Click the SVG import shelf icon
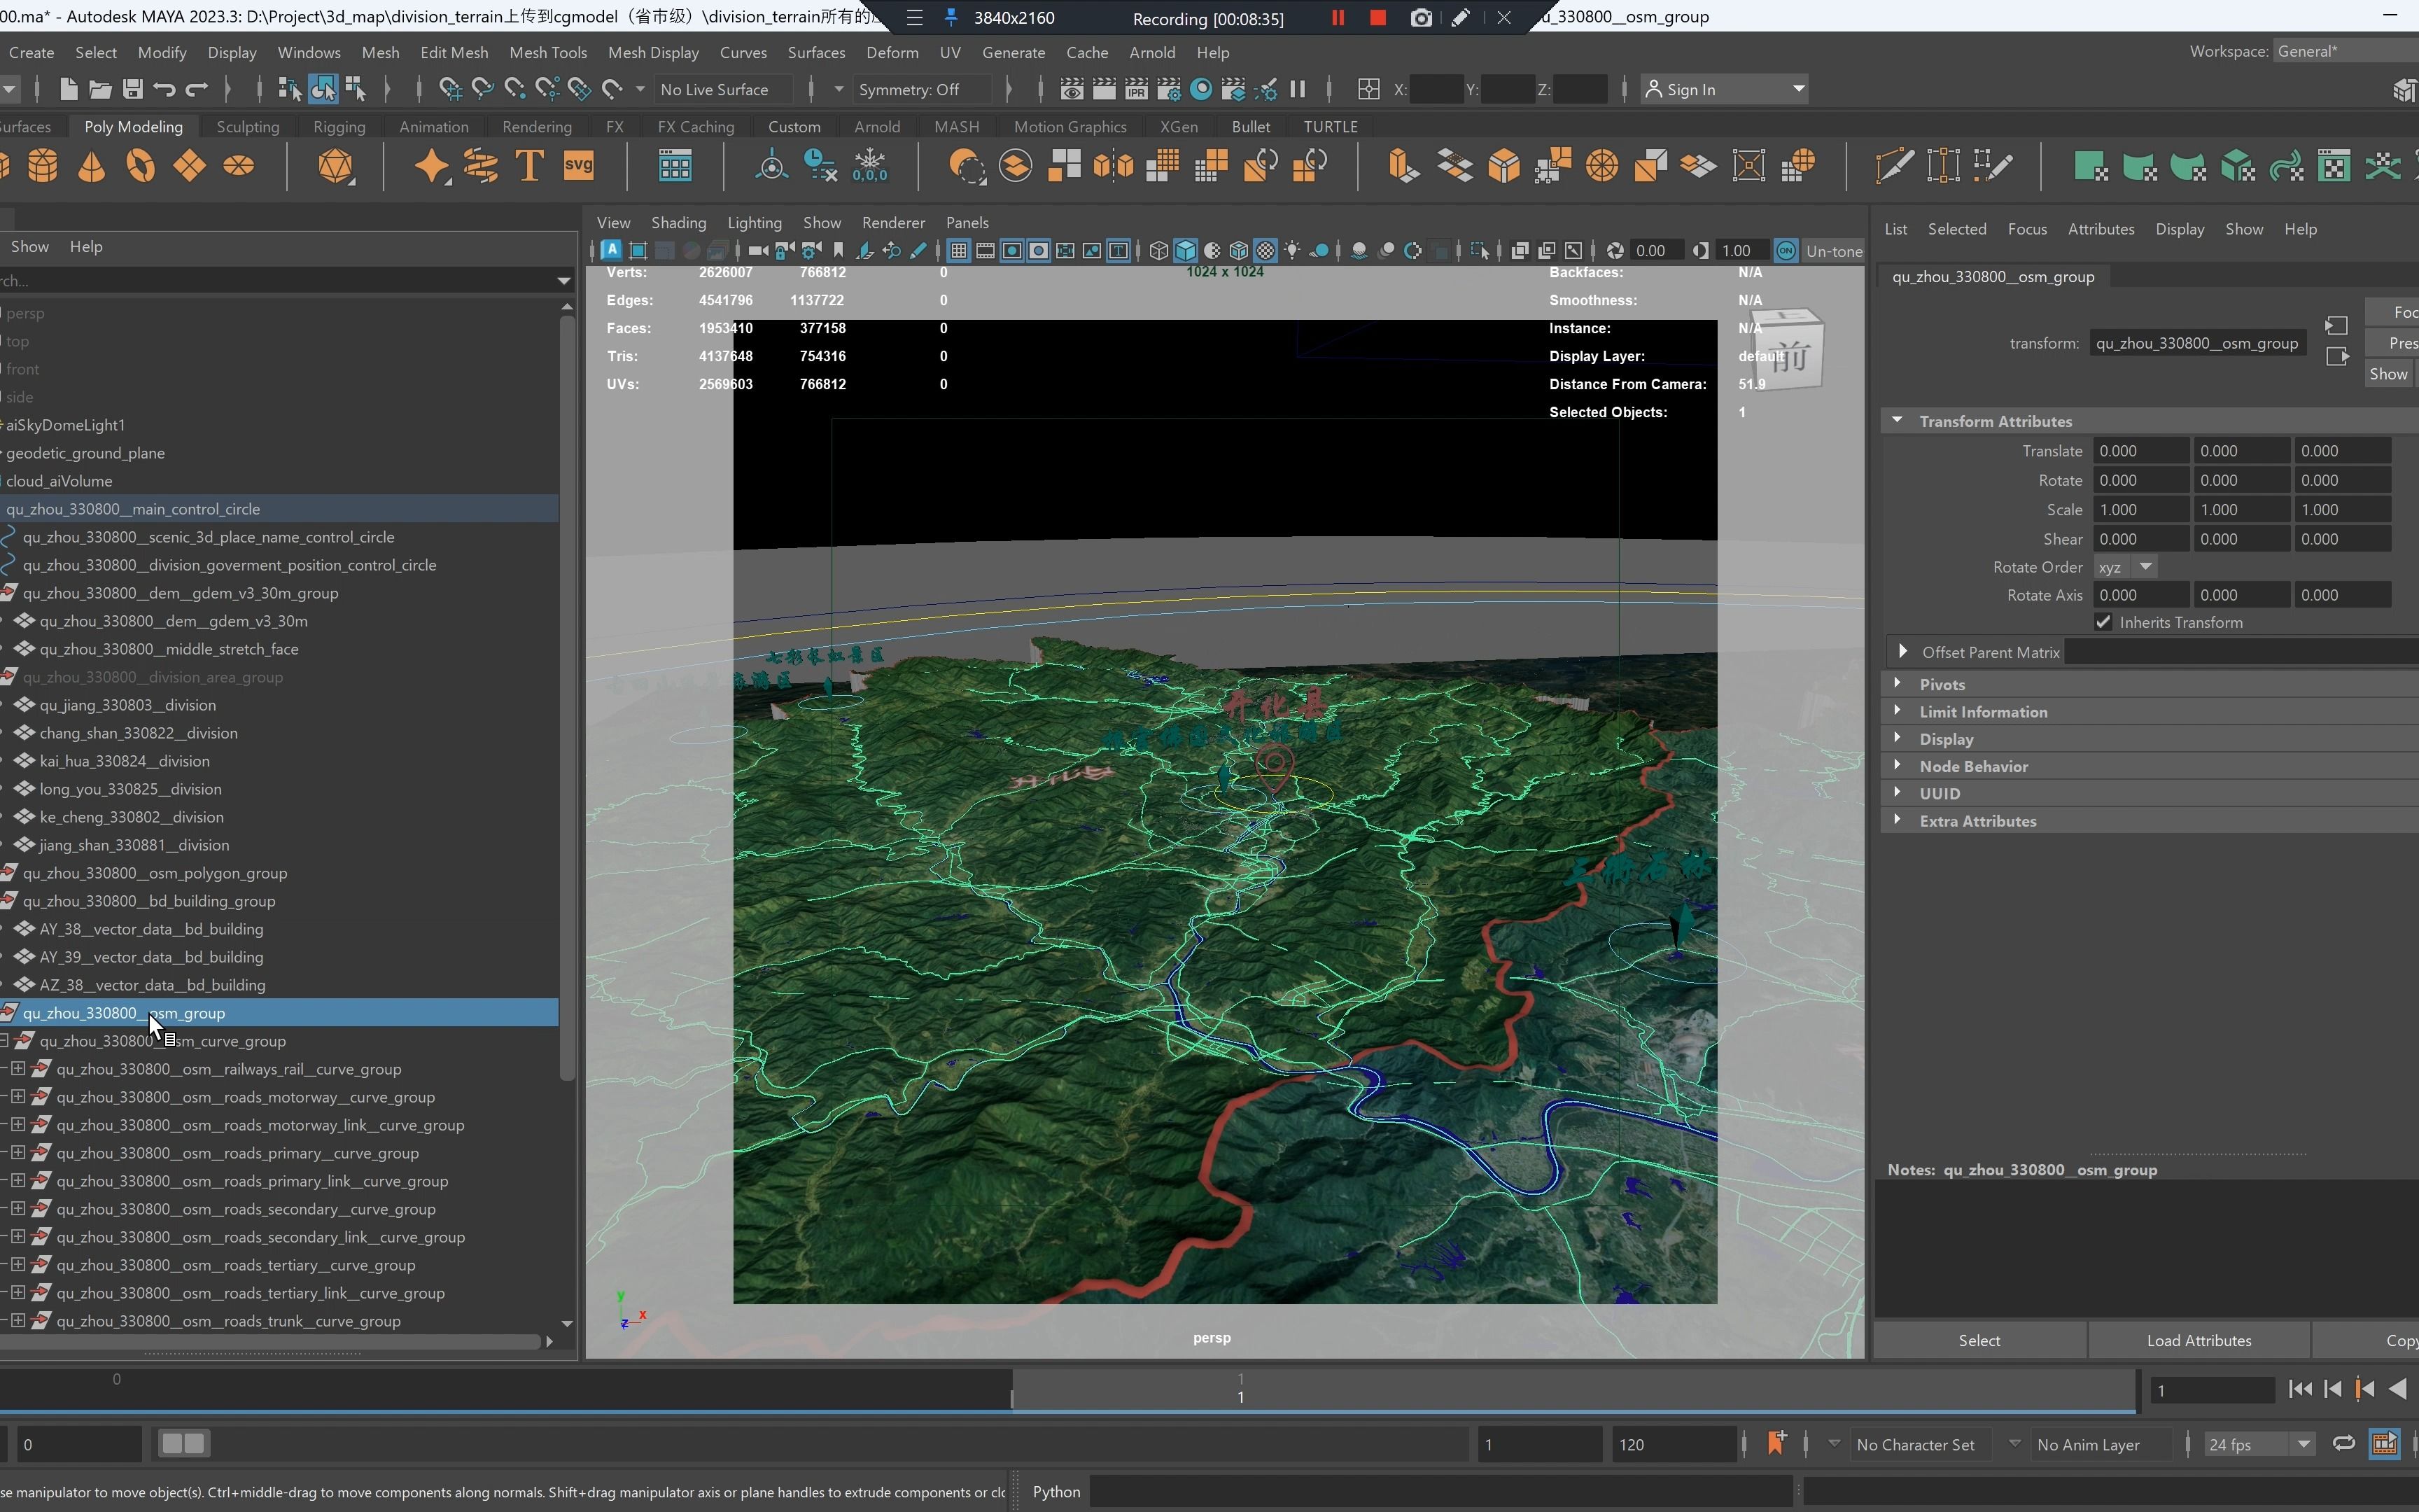The width and height of the screenshot is (2419, 1512). [579, 166]
